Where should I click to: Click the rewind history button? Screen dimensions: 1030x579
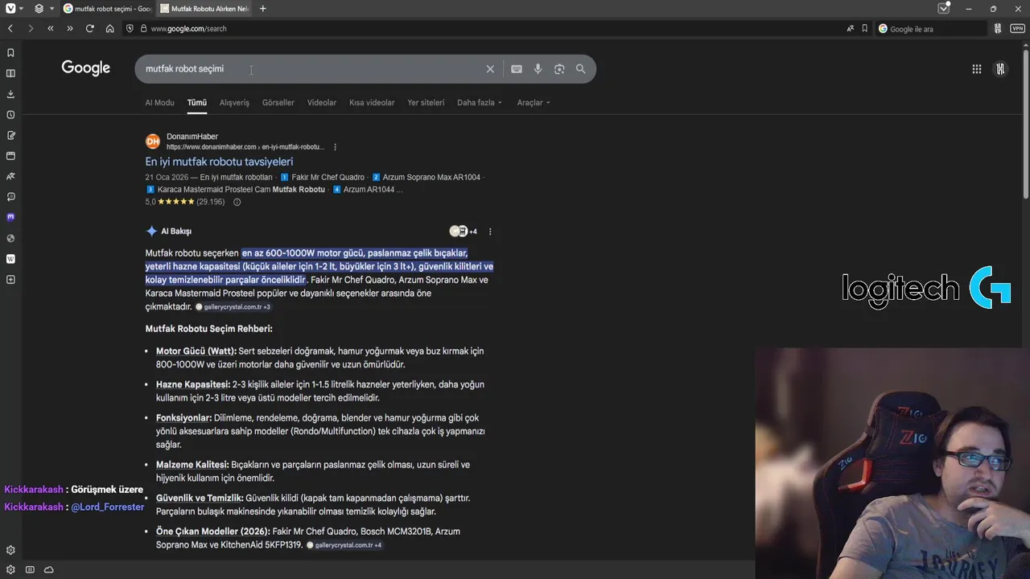tap(50, 28)
